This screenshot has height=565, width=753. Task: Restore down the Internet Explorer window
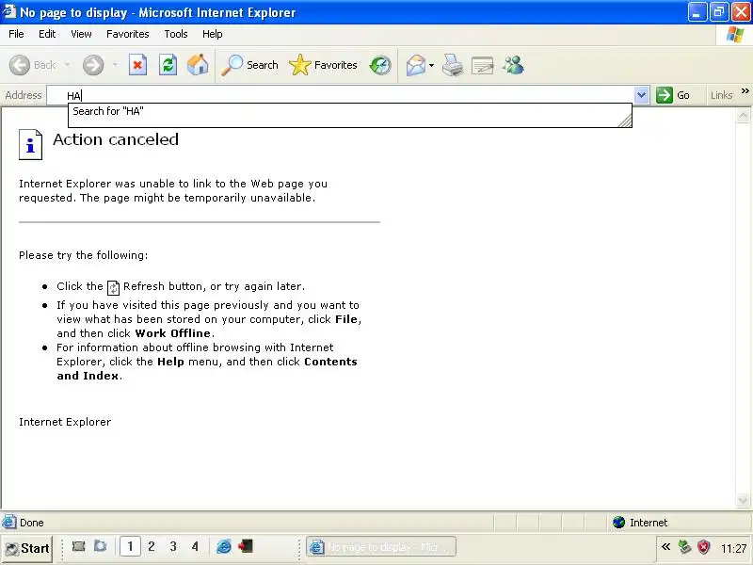[719, 12]
